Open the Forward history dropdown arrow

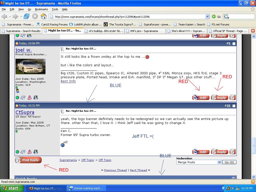pyautogui.click(x=21, y=16)
